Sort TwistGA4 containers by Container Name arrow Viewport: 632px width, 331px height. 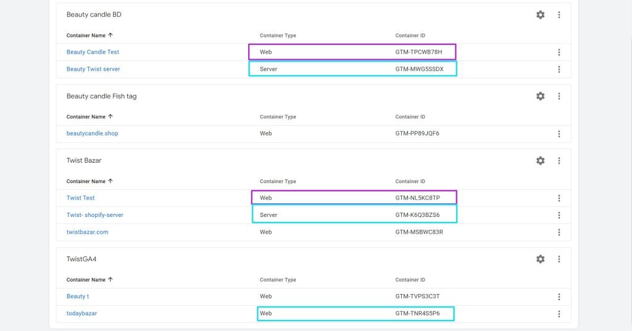[x=110, y=280]
